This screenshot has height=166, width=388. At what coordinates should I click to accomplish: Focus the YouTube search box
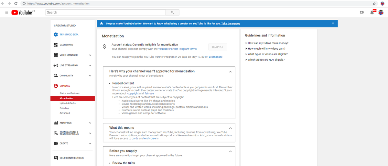[105, 12]
